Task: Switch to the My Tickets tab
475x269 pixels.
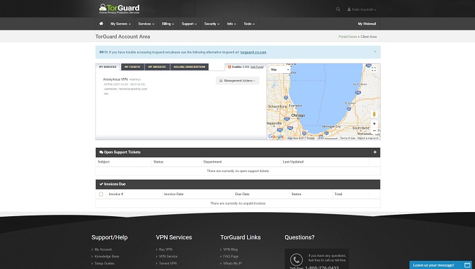Action: (x=132, y=67)
